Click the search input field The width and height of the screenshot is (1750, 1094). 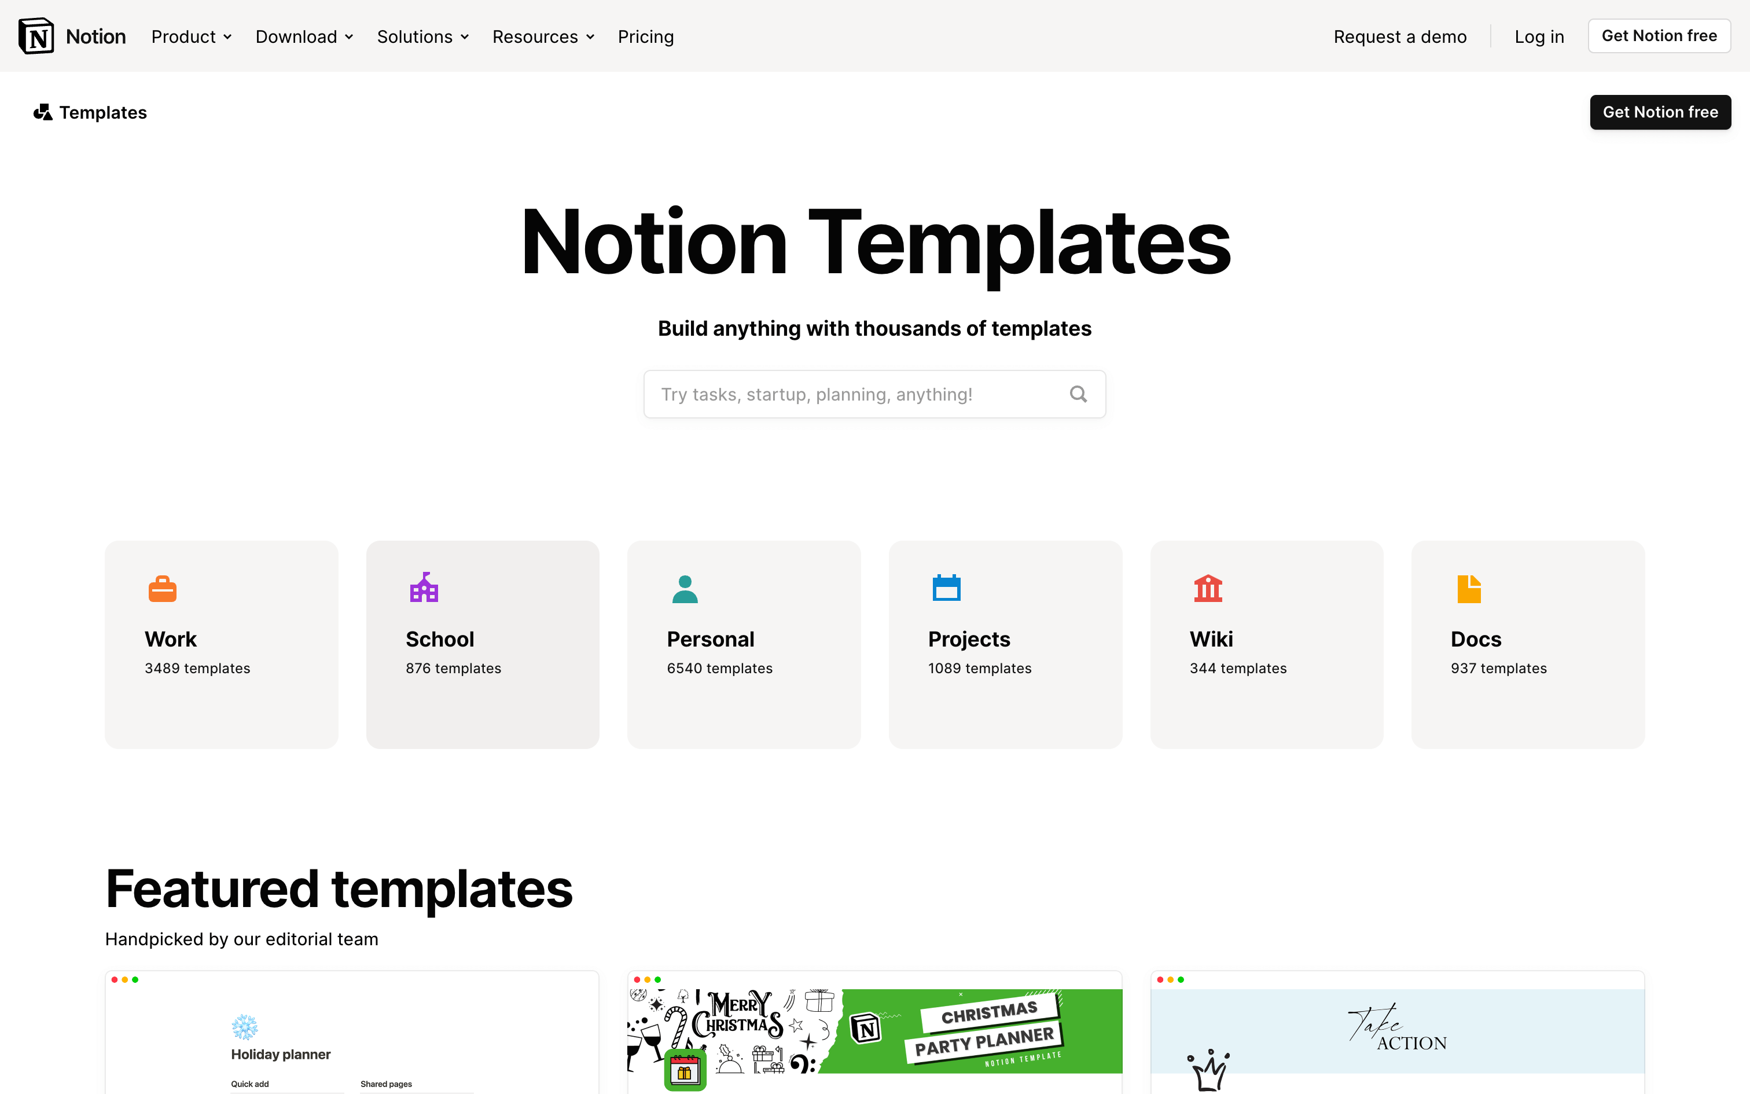pyautogui.click(x=874, y=393)
